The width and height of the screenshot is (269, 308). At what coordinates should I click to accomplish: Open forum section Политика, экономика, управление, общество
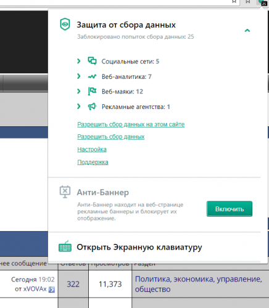click(199, 284)
